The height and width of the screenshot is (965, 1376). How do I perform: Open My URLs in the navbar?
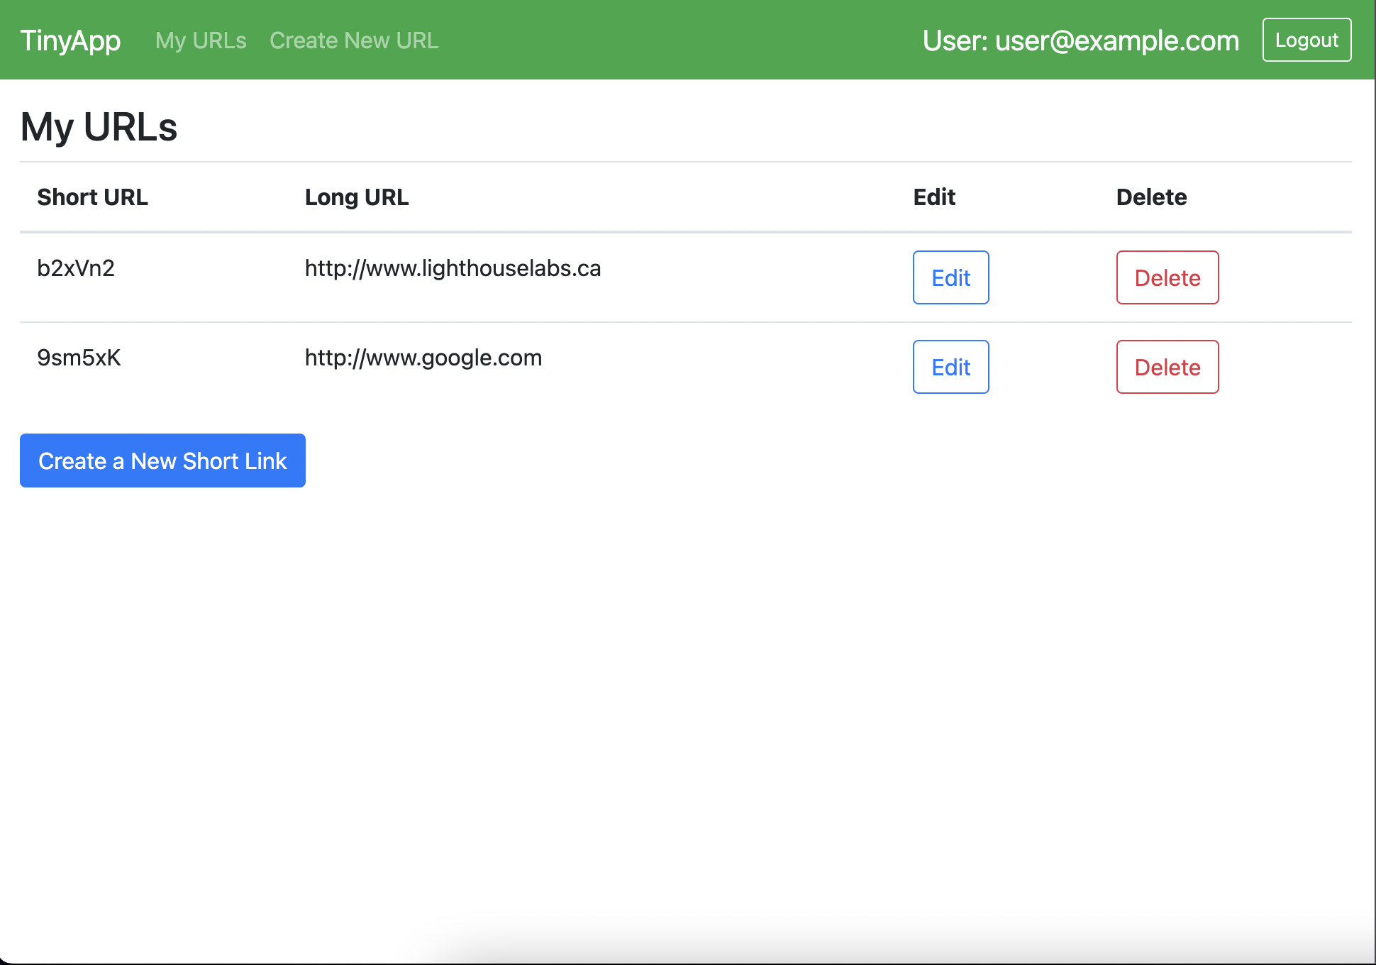pyautogui.click(x=201, y=40)
